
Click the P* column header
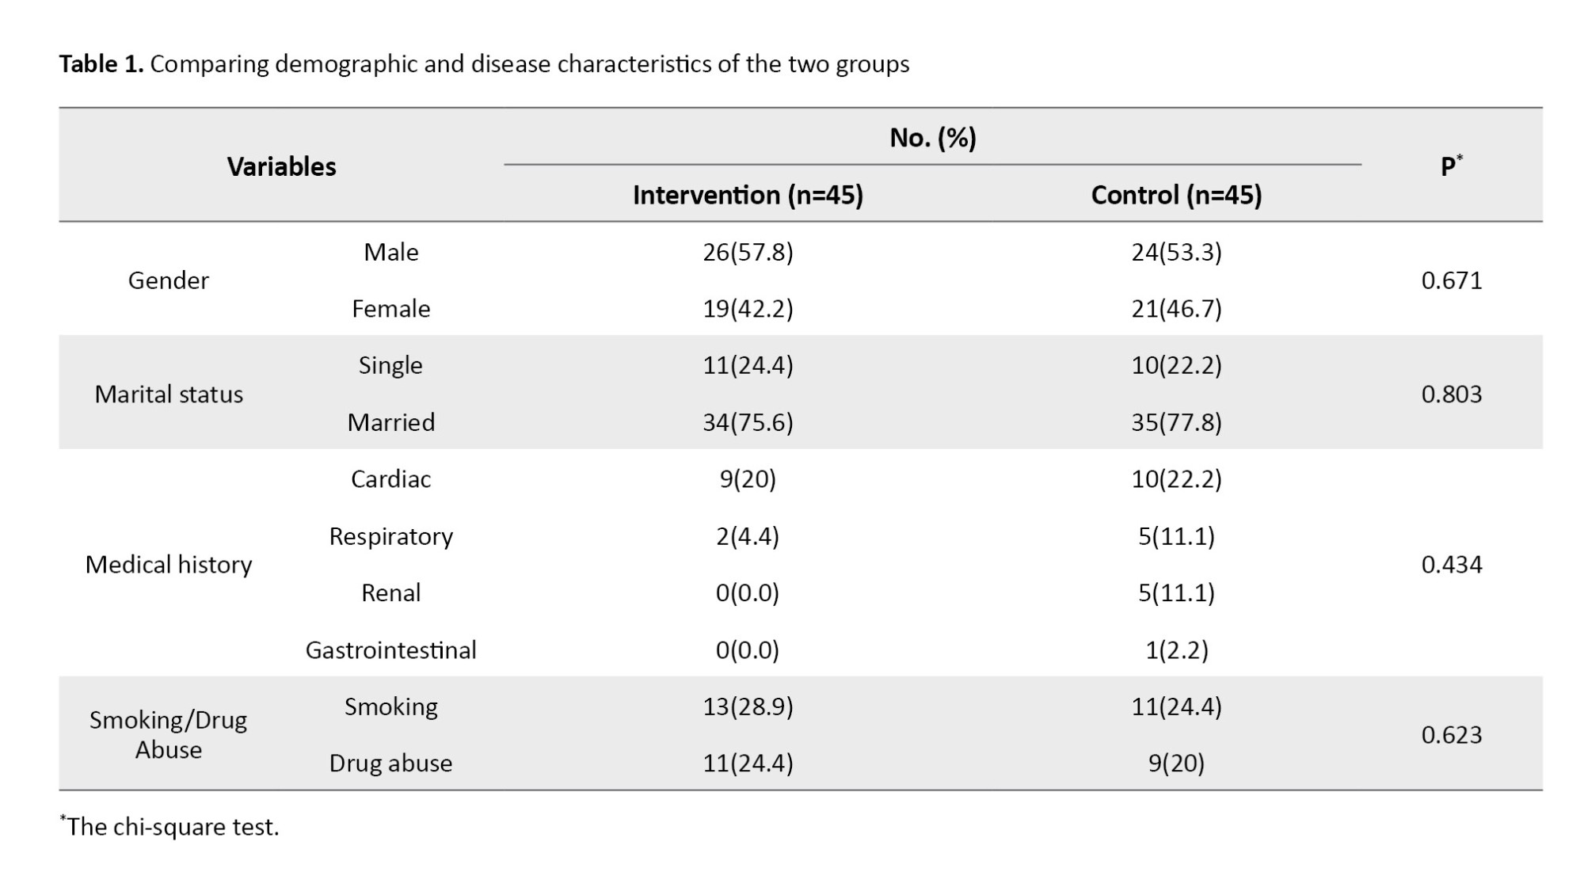point(1451,166)
